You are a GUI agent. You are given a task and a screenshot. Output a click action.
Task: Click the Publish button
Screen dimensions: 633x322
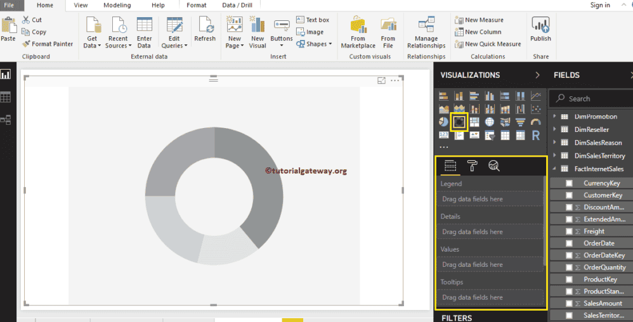click(x=540, y=29)
